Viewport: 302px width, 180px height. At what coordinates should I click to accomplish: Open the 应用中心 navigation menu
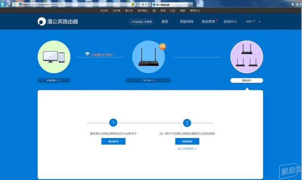click(x=230, y=21)
